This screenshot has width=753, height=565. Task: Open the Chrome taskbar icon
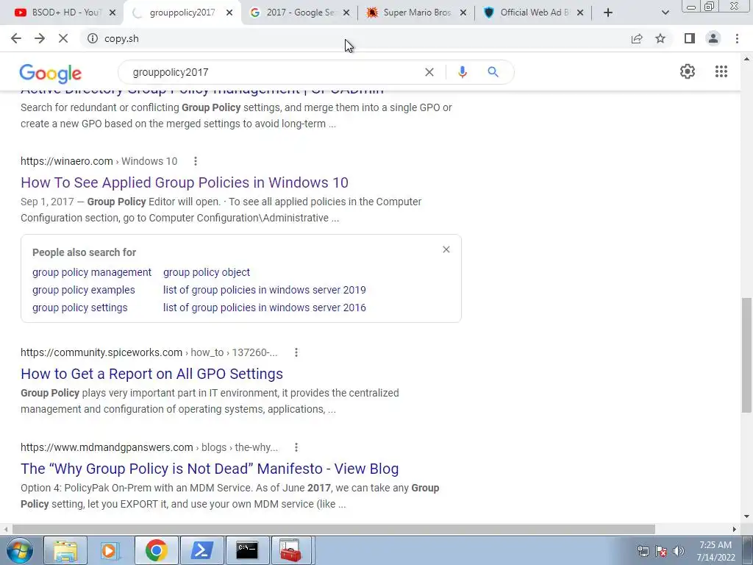(x=156, y=550)
